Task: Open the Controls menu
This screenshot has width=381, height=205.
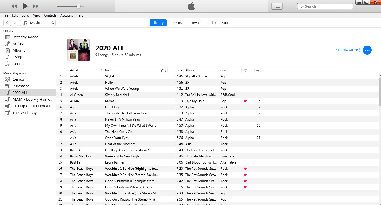Action: click(50, 15)
